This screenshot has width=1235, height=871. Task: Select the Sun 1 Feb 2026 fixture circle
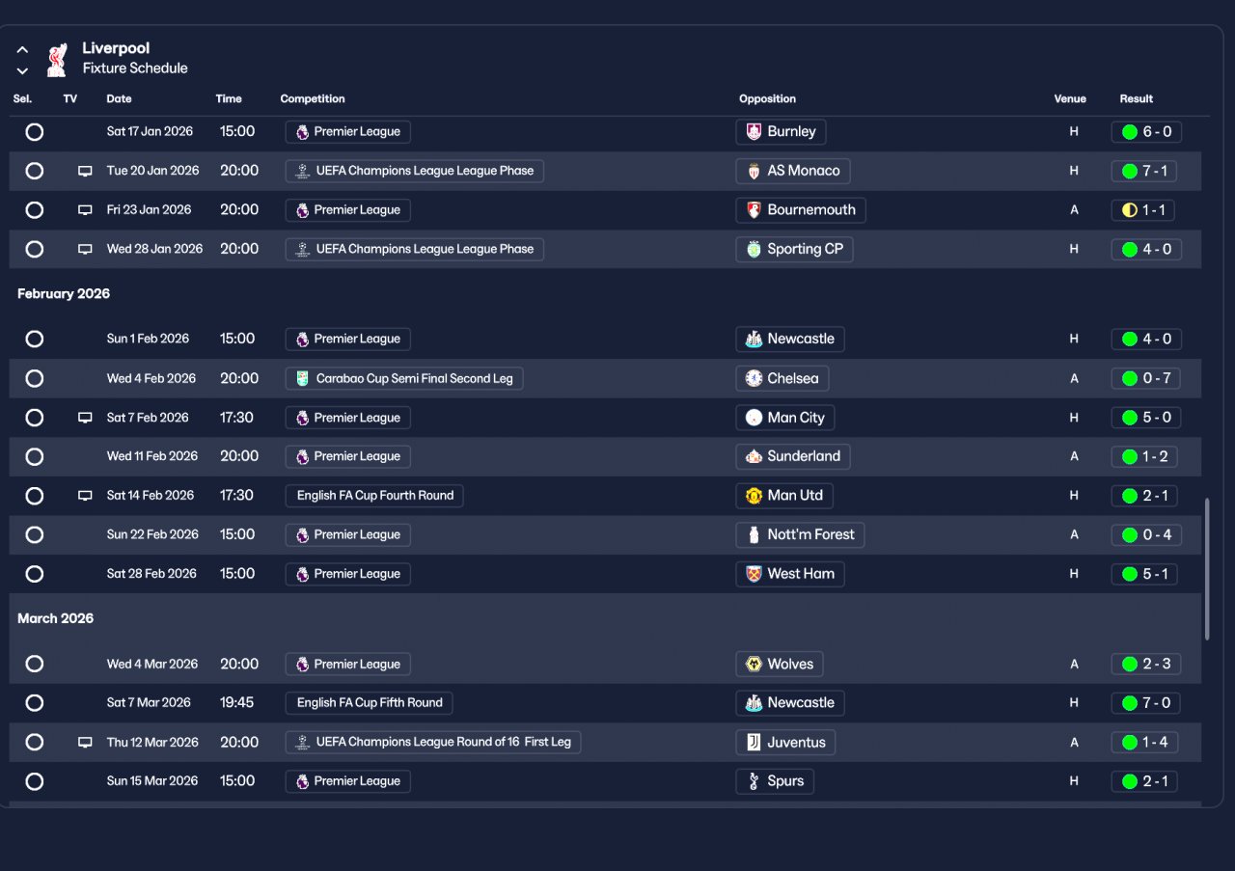click(35, 339)
